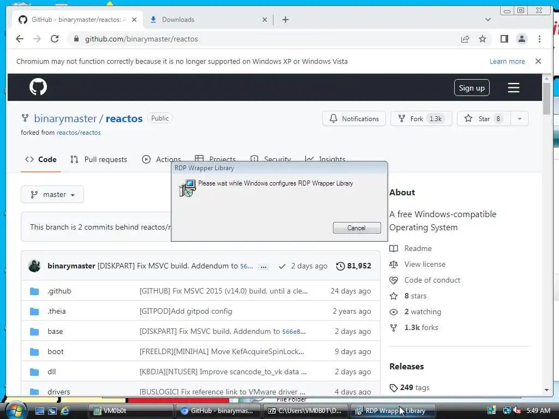Switch to the C:\Users\VM0B0T taskbar window
Image resolution: width=559 pixels, height=419 pixels.
point(306,411)
